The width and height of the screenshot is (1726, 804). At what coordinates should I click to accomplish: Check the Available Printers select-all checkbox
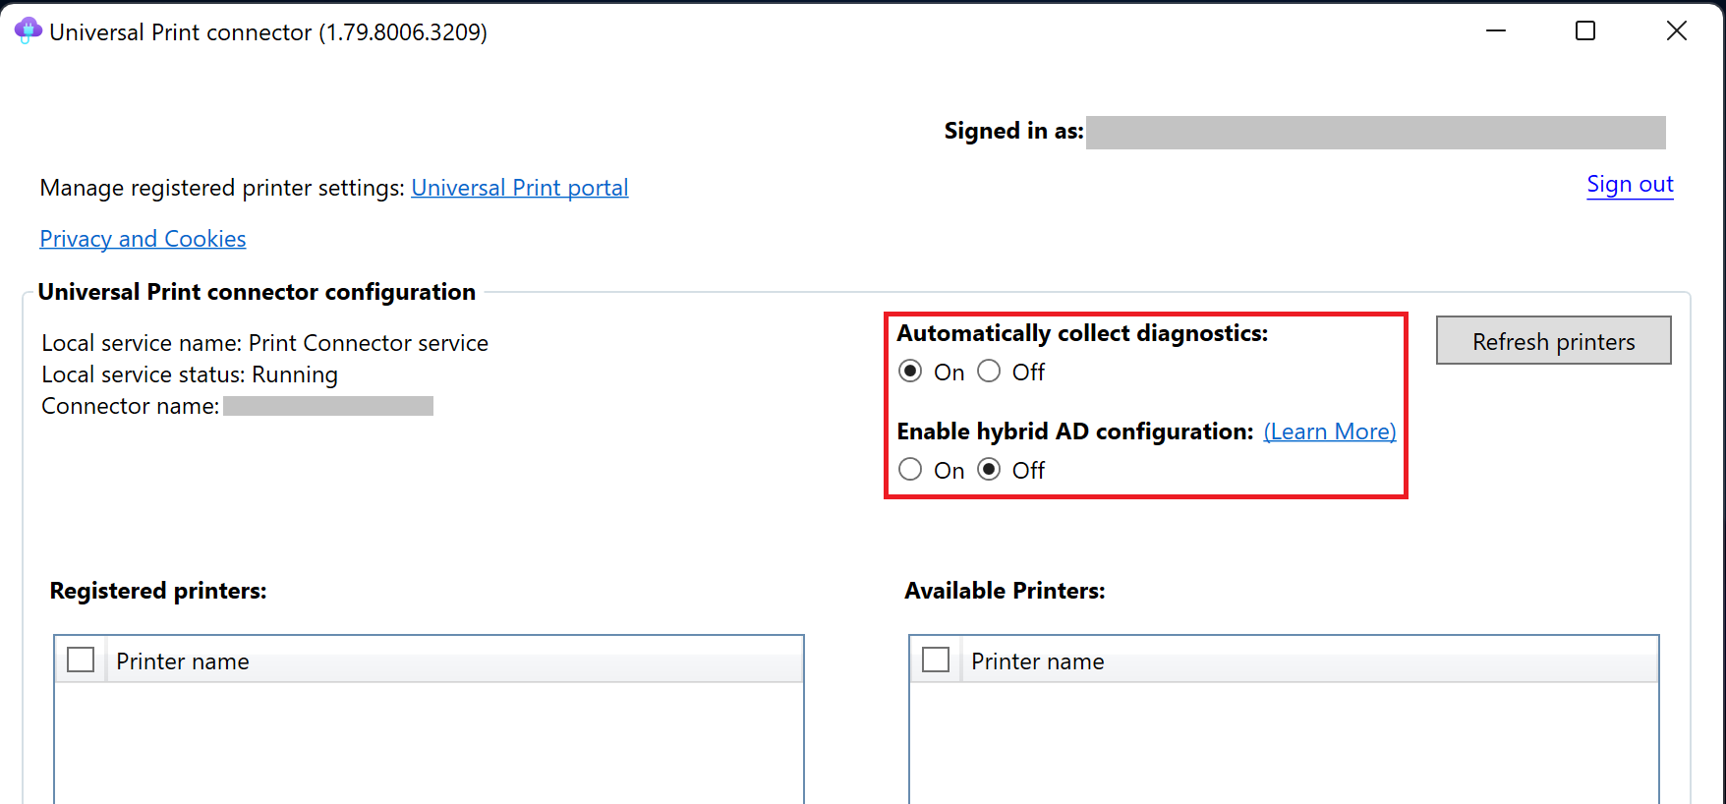(936, 660)
